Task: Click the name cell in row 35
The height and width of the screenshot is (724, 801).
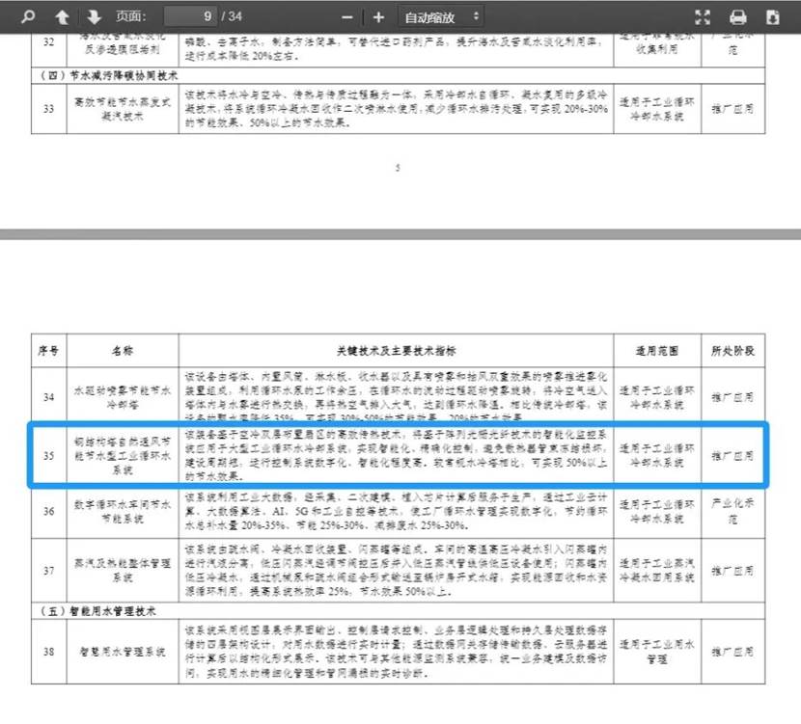Action: 123,455
